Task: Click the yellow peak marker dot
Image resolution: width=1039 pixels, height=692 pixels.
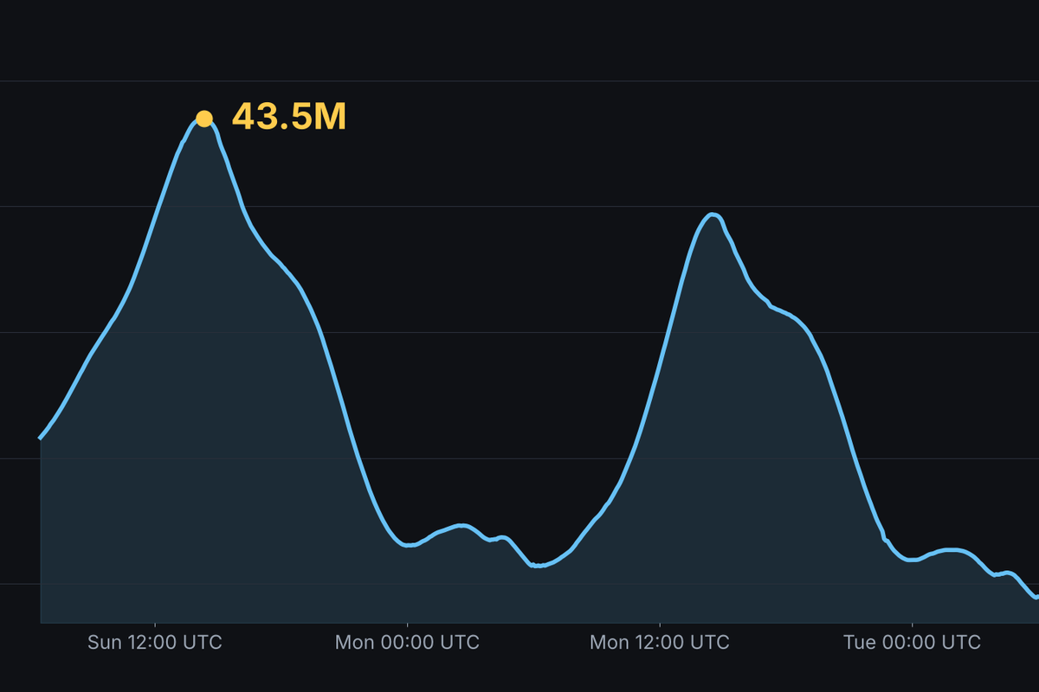Action: click(204, 119)
